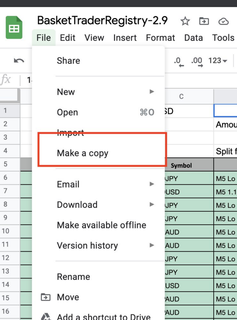This screenshot has height=320, width=237.
Task: Open the Format menu
Action: (160, 38)
